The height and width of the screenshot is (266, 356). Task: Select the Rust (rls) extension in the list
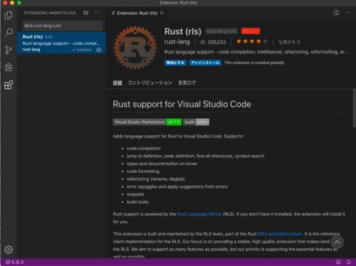(61, 43)
